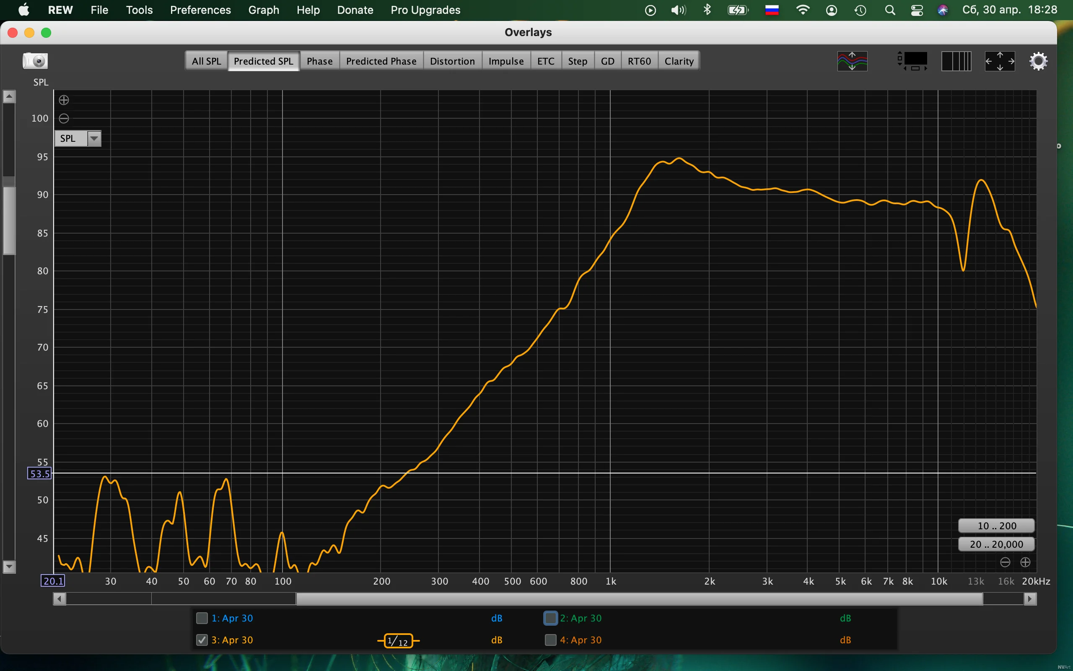The width and height of the screenshot is (1073, 671).
Task: Click the scrollbars toggle icon
Action: [913, 61]
